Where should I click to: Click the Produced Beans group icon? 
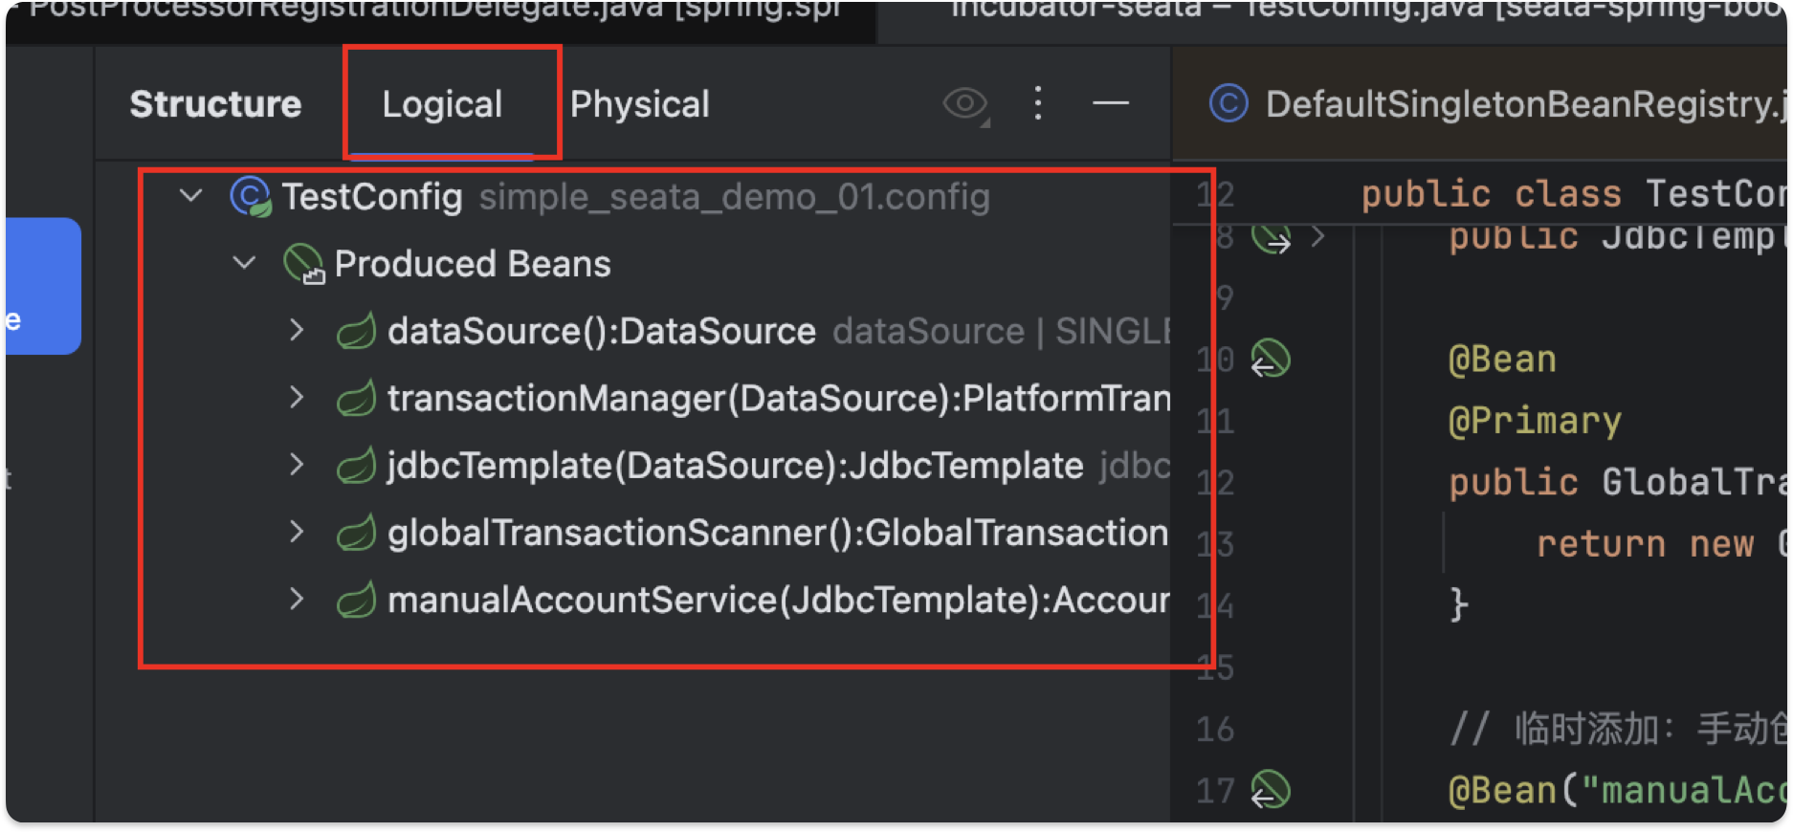tap(303, 264)
